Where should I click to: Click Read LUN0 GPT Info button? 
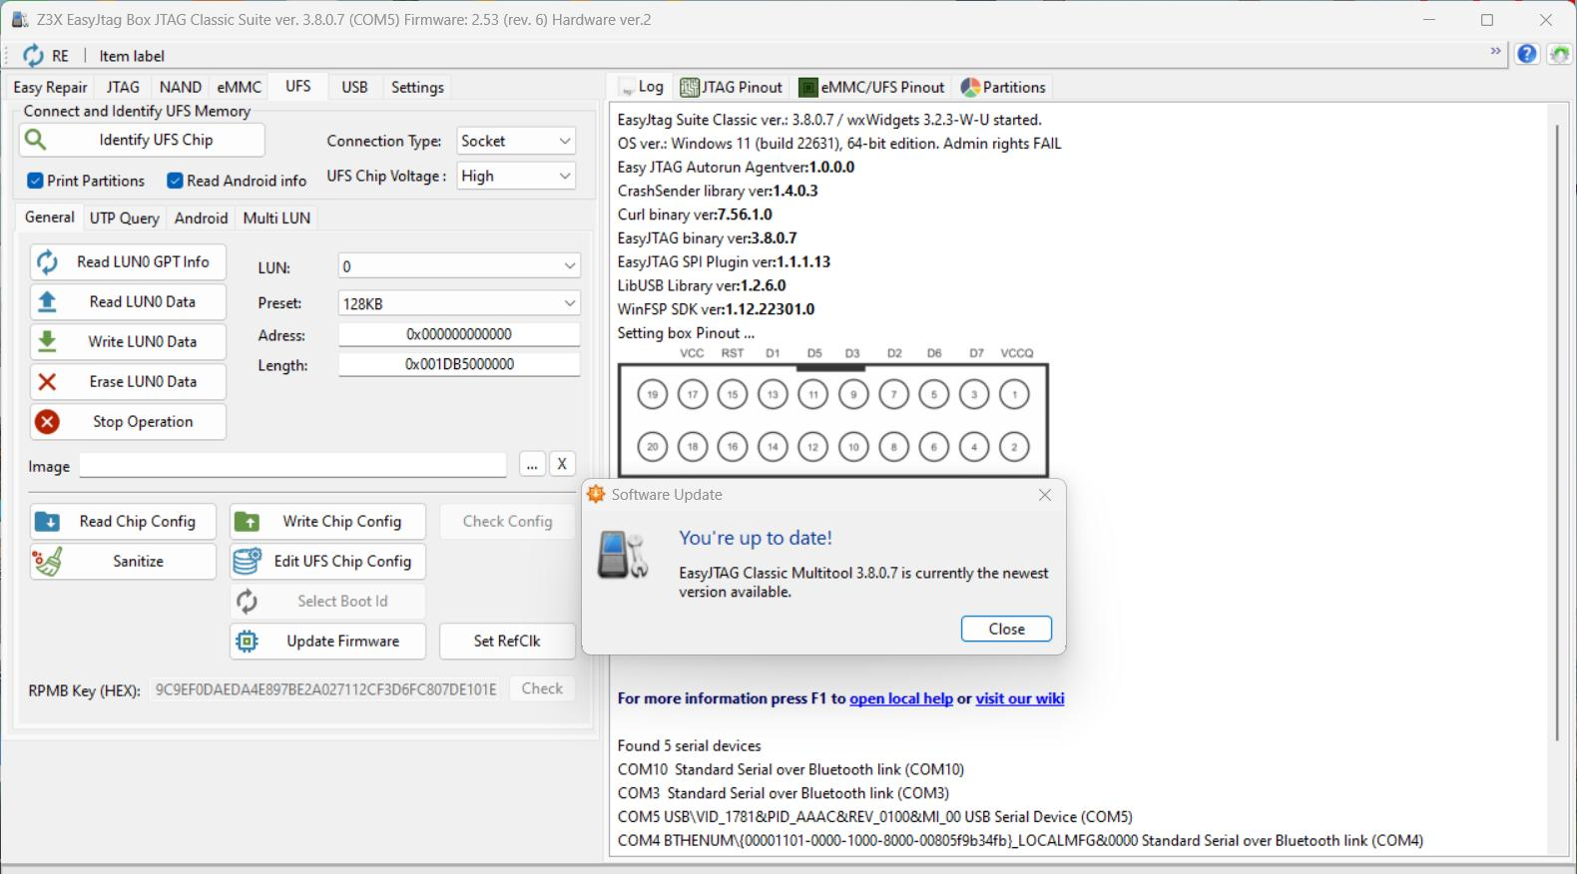pyautogui.click(x=128, y=261)
